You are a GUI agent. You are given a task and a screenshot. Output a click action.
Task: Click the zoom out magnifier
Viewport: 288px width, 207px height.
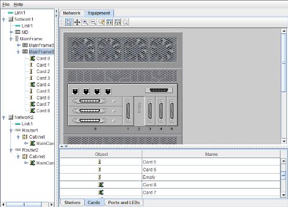[x=93, y=22]
